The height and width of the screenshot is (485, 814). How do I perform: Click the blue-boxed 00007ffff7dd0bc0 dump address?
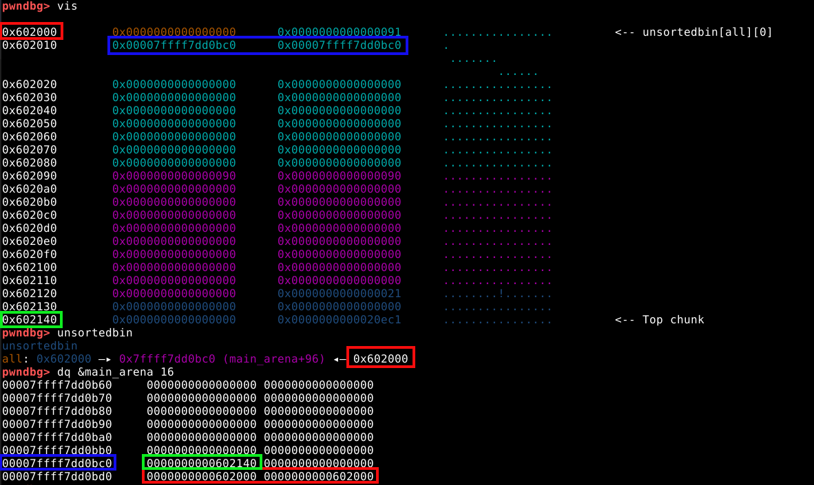point(58,463)
